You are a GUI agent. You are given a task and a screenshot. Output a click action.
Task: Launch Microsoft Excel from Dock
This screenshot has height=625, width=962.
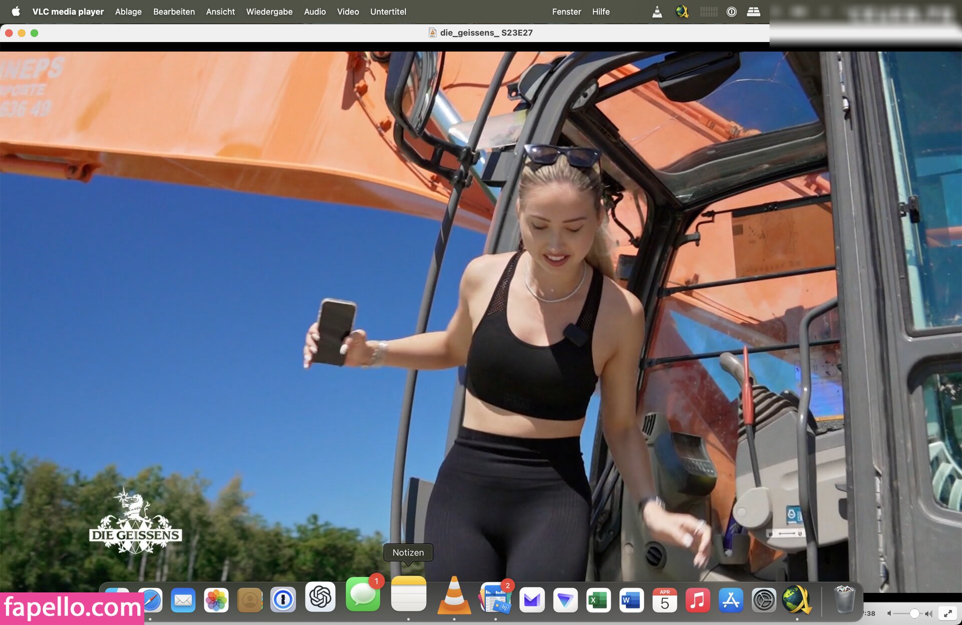coord(598,600)
